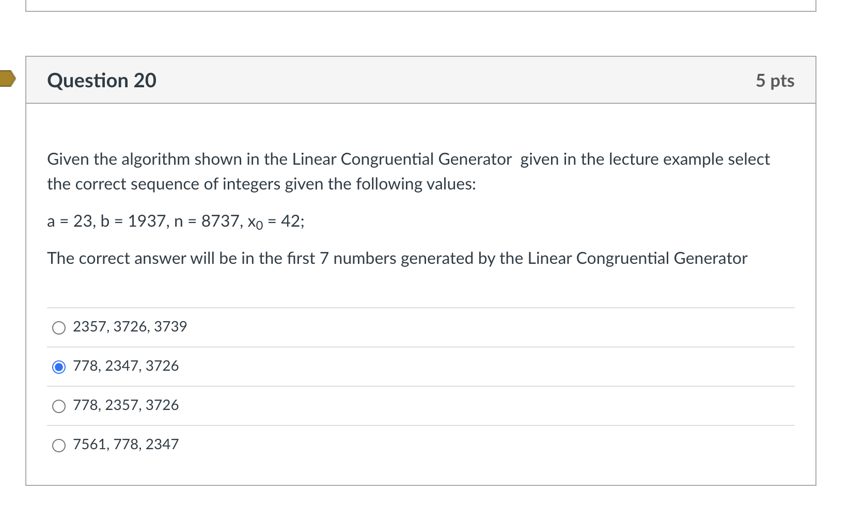
Task: Click the line with a = 23, b = 1937
Action: [x=176, y=222]
